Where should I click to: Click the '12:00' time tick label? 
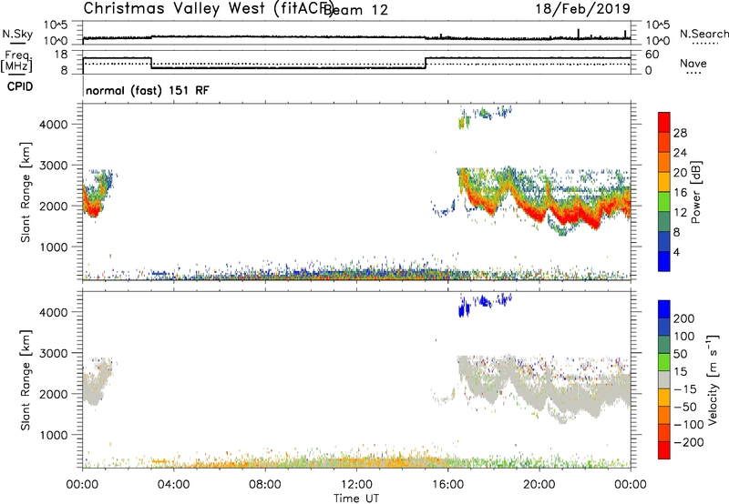pos(356,485)
